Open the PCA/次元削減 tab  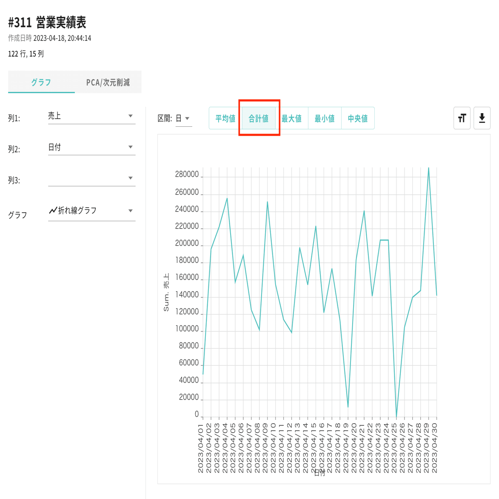click(108, 82)
